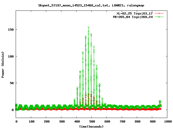
Task: Click the red XL legend line sample
Action: pyautogui.click(x=159, y=13)
